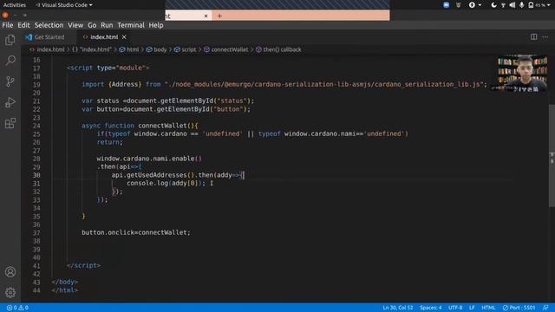Viewport: 555px width, 312px height.
Task: Open the Explorer view in activity bar
Action: coord(10,40)
